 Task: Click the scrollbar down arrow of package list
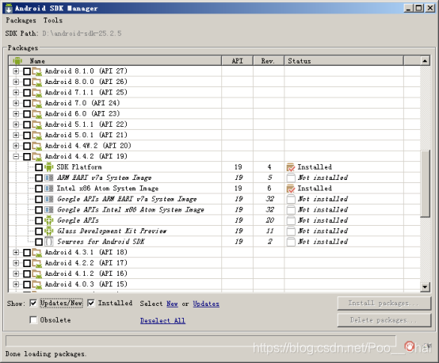pos(425,287)
